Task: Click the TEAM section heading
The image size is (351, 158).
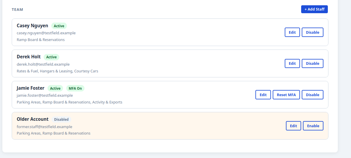Action: click(x=18, y=10)
